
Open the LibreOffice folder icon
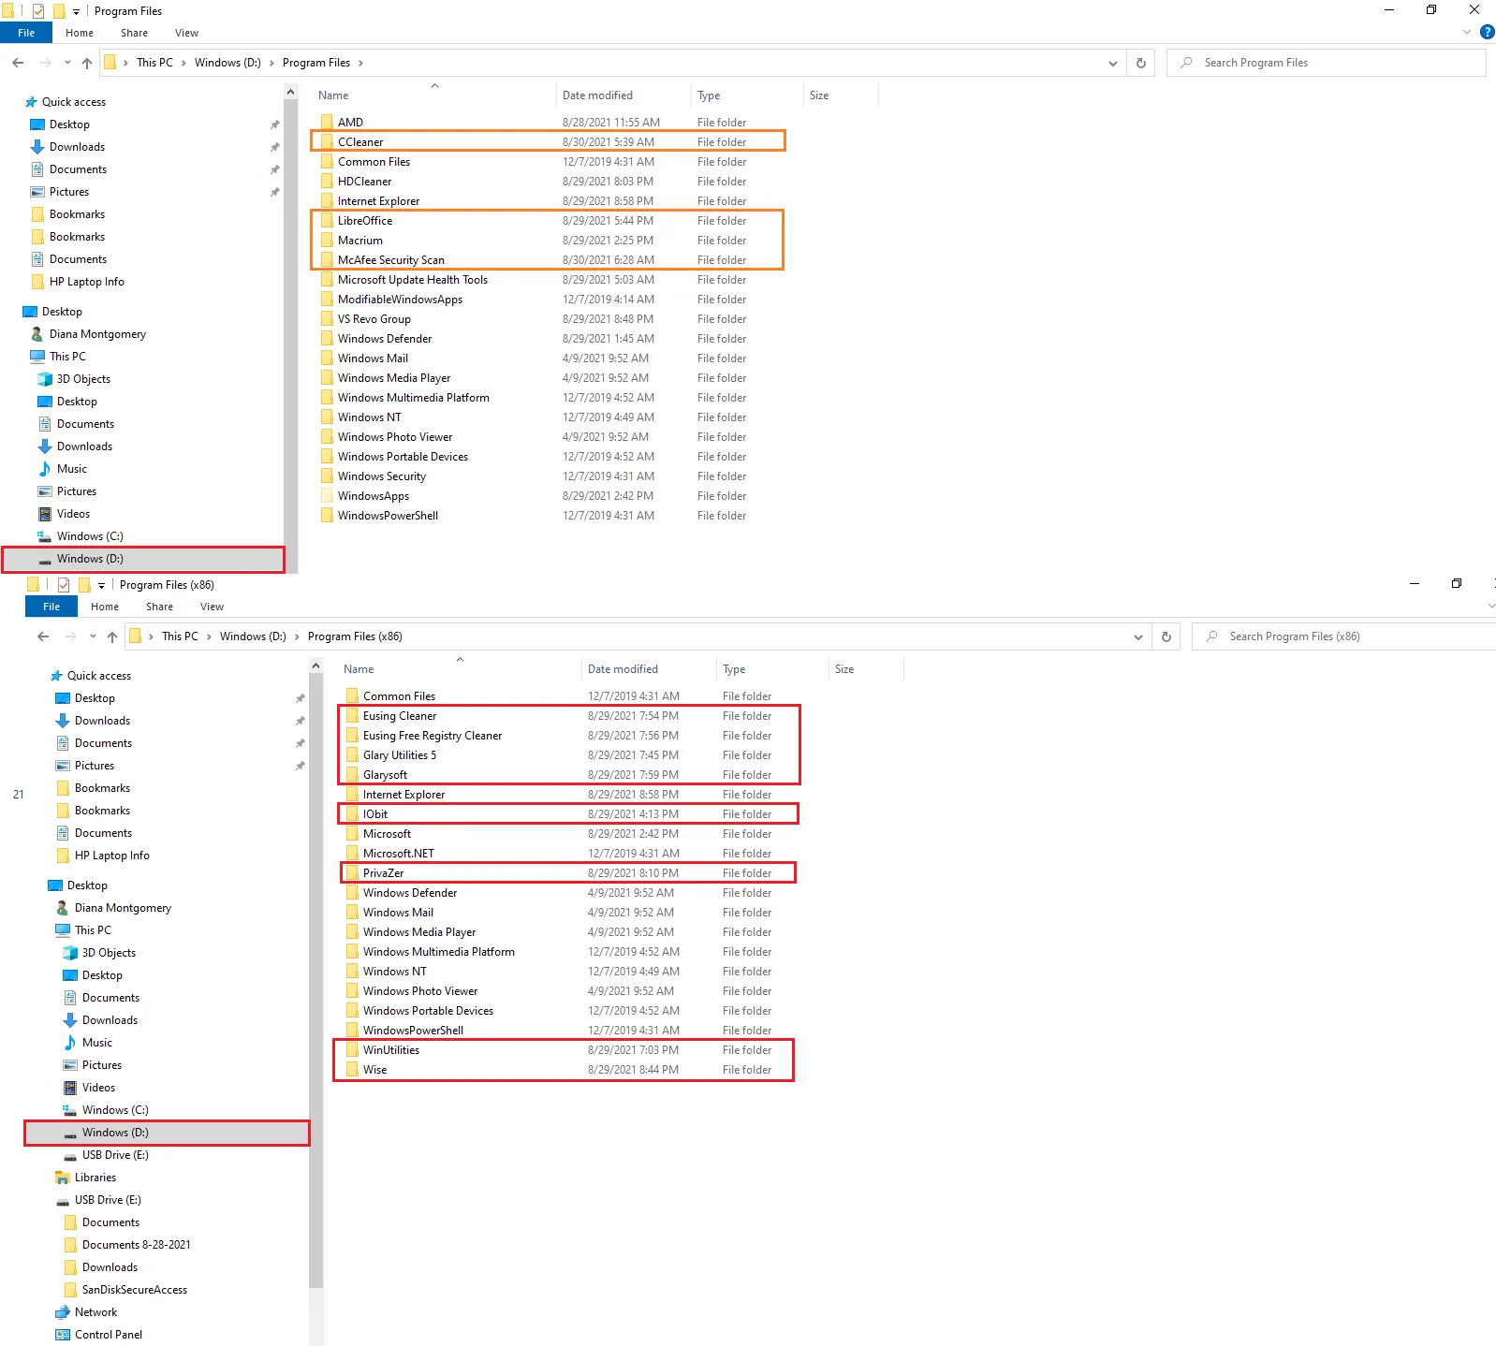[327, 221]
